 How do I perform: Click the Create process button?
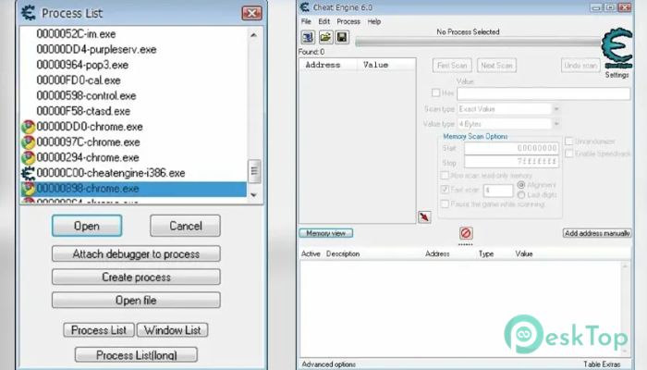tap(136, 277)
